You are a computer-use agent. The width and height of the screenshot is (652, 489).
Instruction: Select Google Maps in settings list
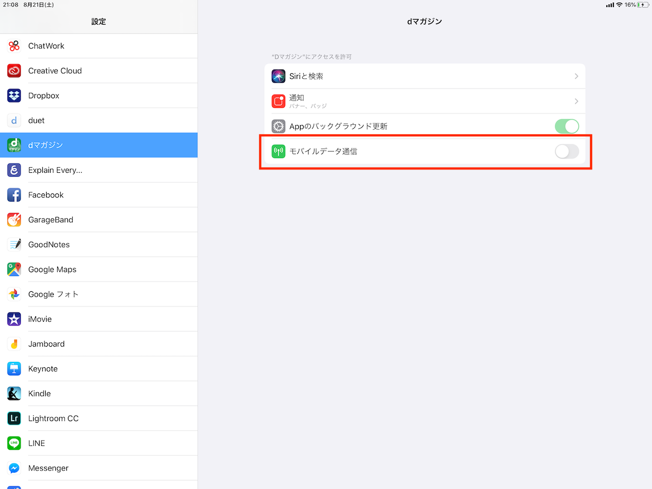point(99,269)
